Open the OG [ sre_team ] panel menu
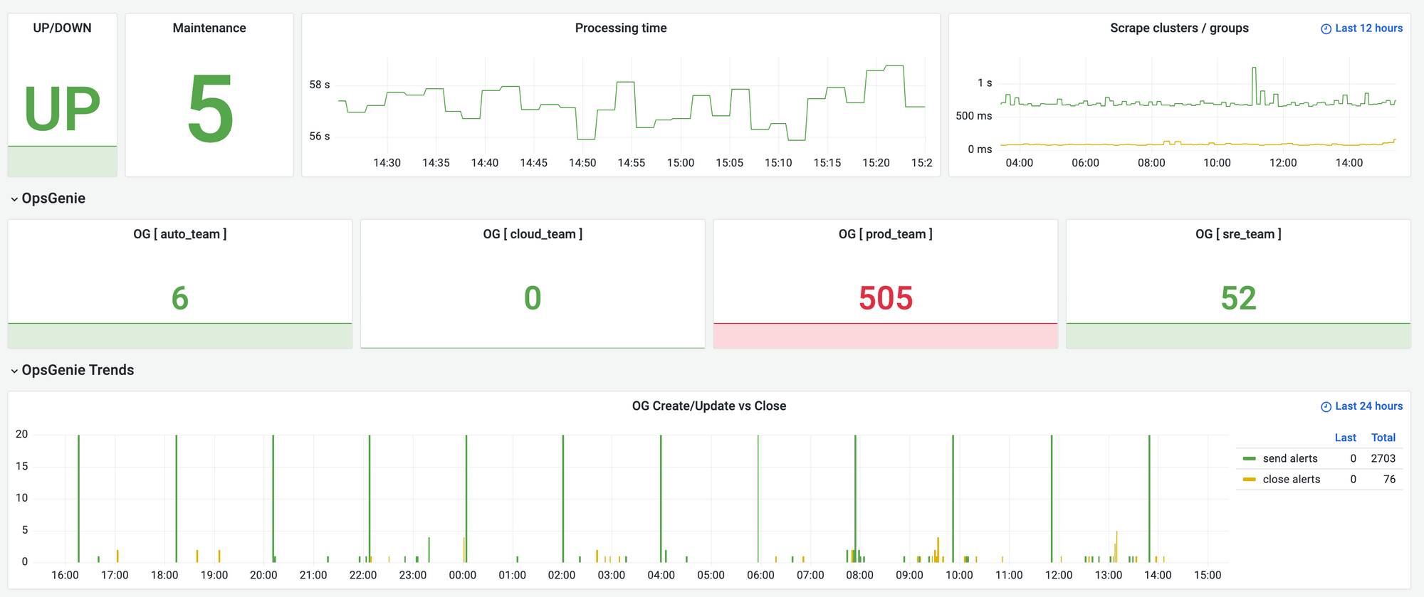This screenshot has width=1424, height=597. pyautogui.click(x=1238, y=234)
